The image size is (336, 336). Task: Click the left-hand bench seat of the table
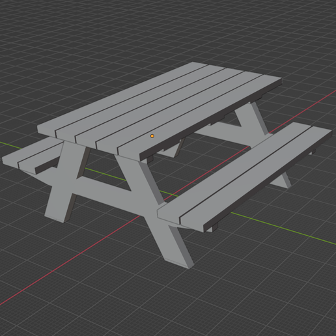click(33, 156)
